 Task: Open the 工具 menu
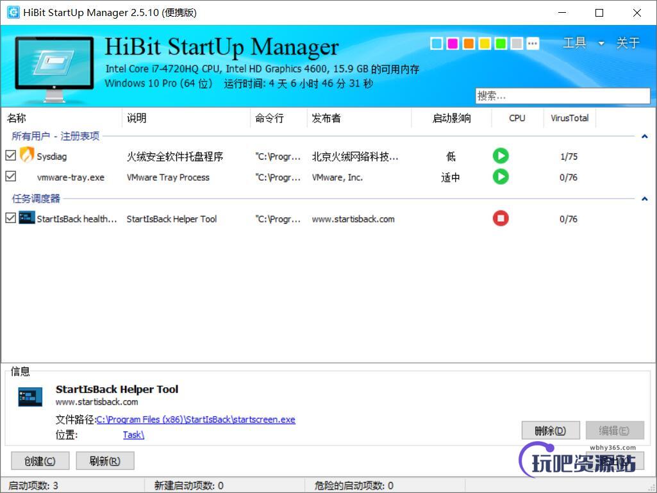(x=574, y=43)
